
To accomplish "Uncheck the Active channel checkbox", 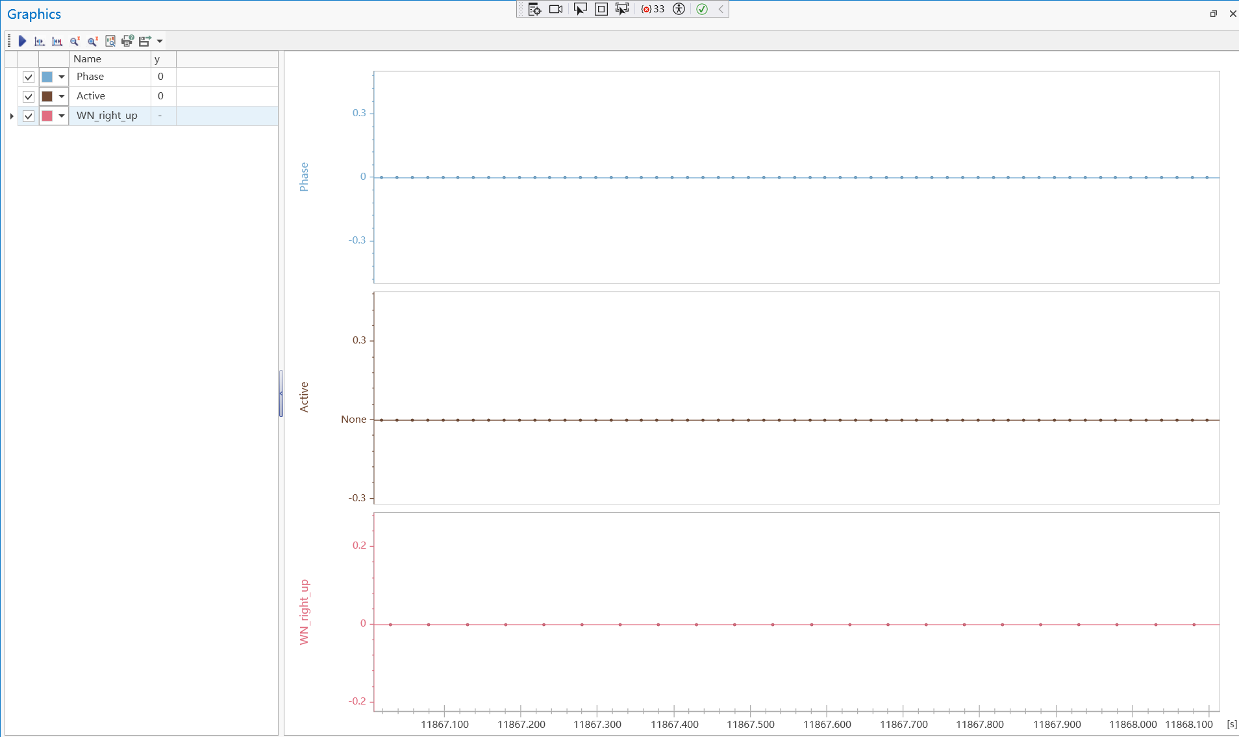I will click(x=29, y=97).
